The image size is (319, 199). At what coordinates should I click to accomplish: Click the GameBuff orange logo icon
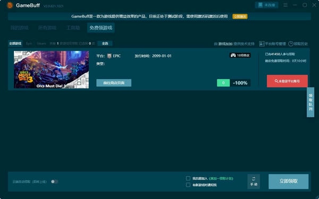10,5
